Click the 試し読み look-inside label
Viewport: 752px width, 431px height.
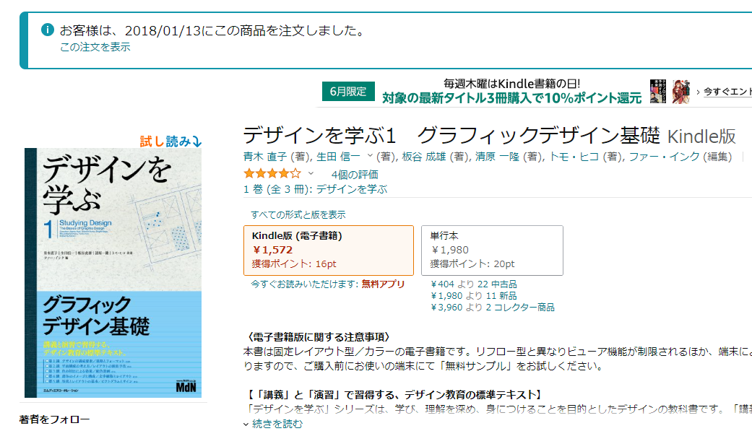pyautogui.click(x=170, y=141)
